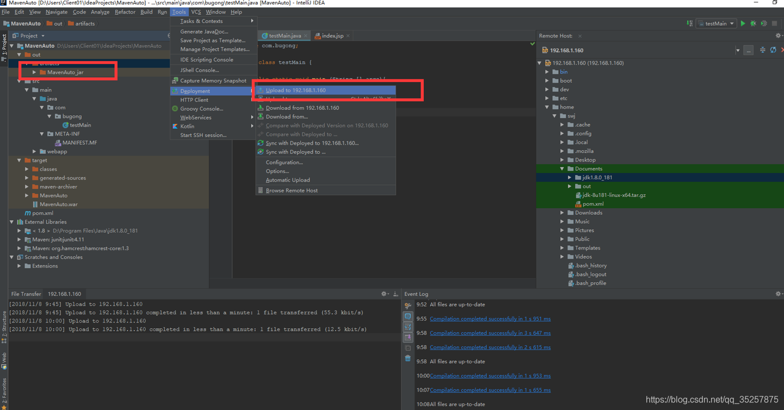Close the testMain.java editor tab
784x410 pixels.
pyautogui.click(x=306, y=36)
